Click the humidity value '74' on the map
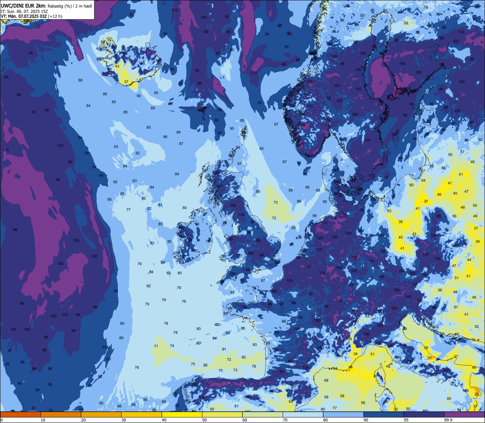 pyautogui.click(x=172, y=346)
